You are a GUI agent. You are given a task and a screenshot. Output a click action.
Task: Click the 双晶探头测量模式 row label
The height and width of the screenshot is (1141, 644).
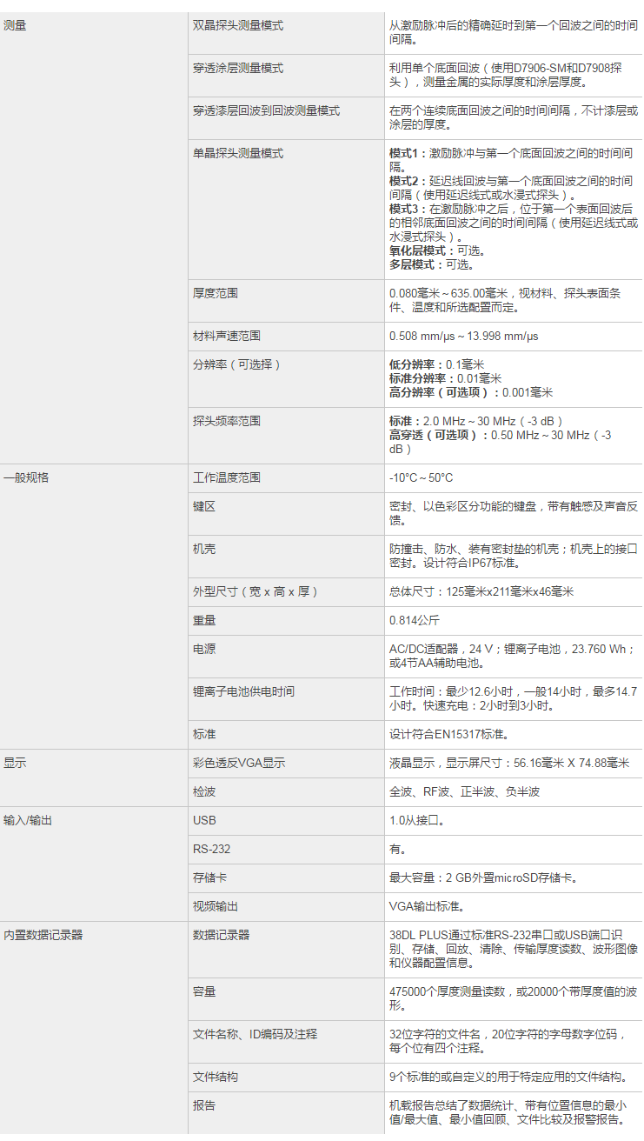coord(237,26)
